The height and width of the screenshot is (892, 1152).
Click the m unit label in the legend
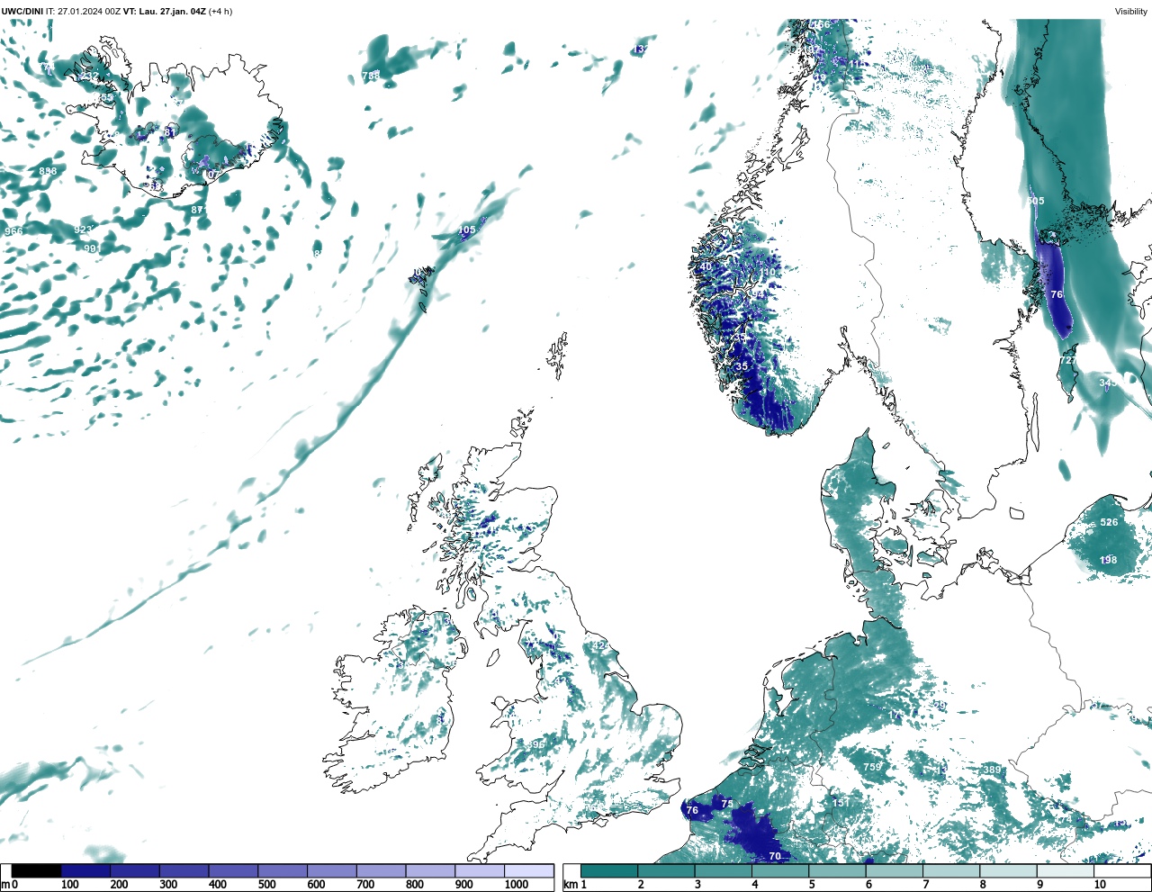[4, 886]
